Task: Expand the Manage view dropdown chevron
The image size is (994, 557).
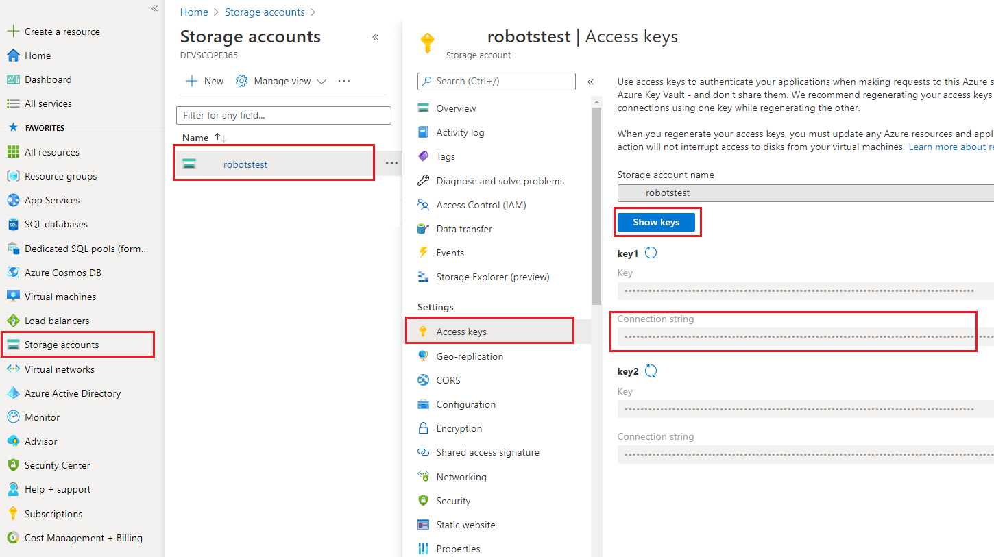Action: (x=322, y=81)
